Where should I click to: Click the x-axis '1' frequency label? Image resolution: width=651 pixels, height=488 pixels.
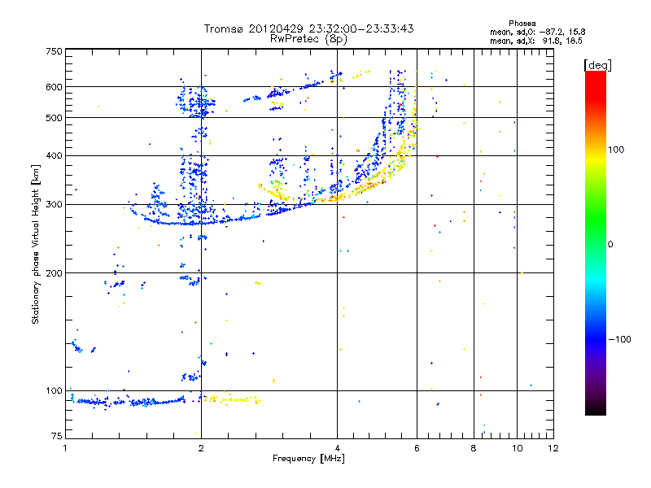(65, 448)
